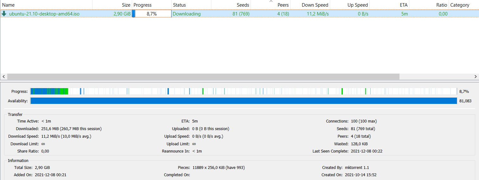Image resolution: width=479 pixels, height=180 pixels.
Task: Click the Share Ratio value 0,00
Action: coord(45,151)
